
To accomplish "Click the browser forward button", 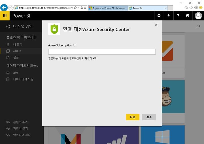I will [11, 8].
